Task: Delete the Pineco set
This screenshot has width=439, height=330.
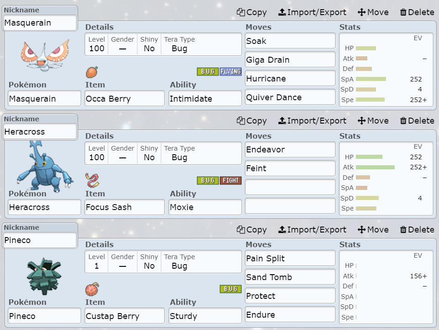Action: (x=417, y=230)
